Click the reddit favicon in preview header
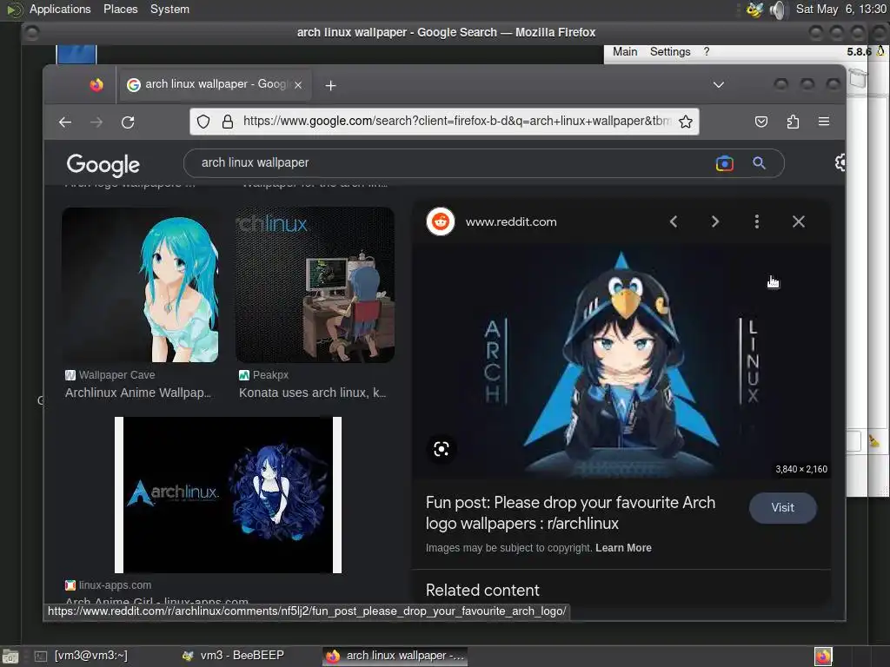The width and height of the screenshot is (890, 667). click(x=441, y=221)
